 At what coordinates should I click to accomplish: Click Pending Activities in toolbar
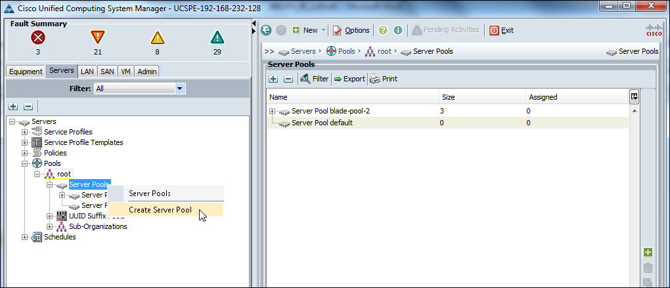[445, 30]
